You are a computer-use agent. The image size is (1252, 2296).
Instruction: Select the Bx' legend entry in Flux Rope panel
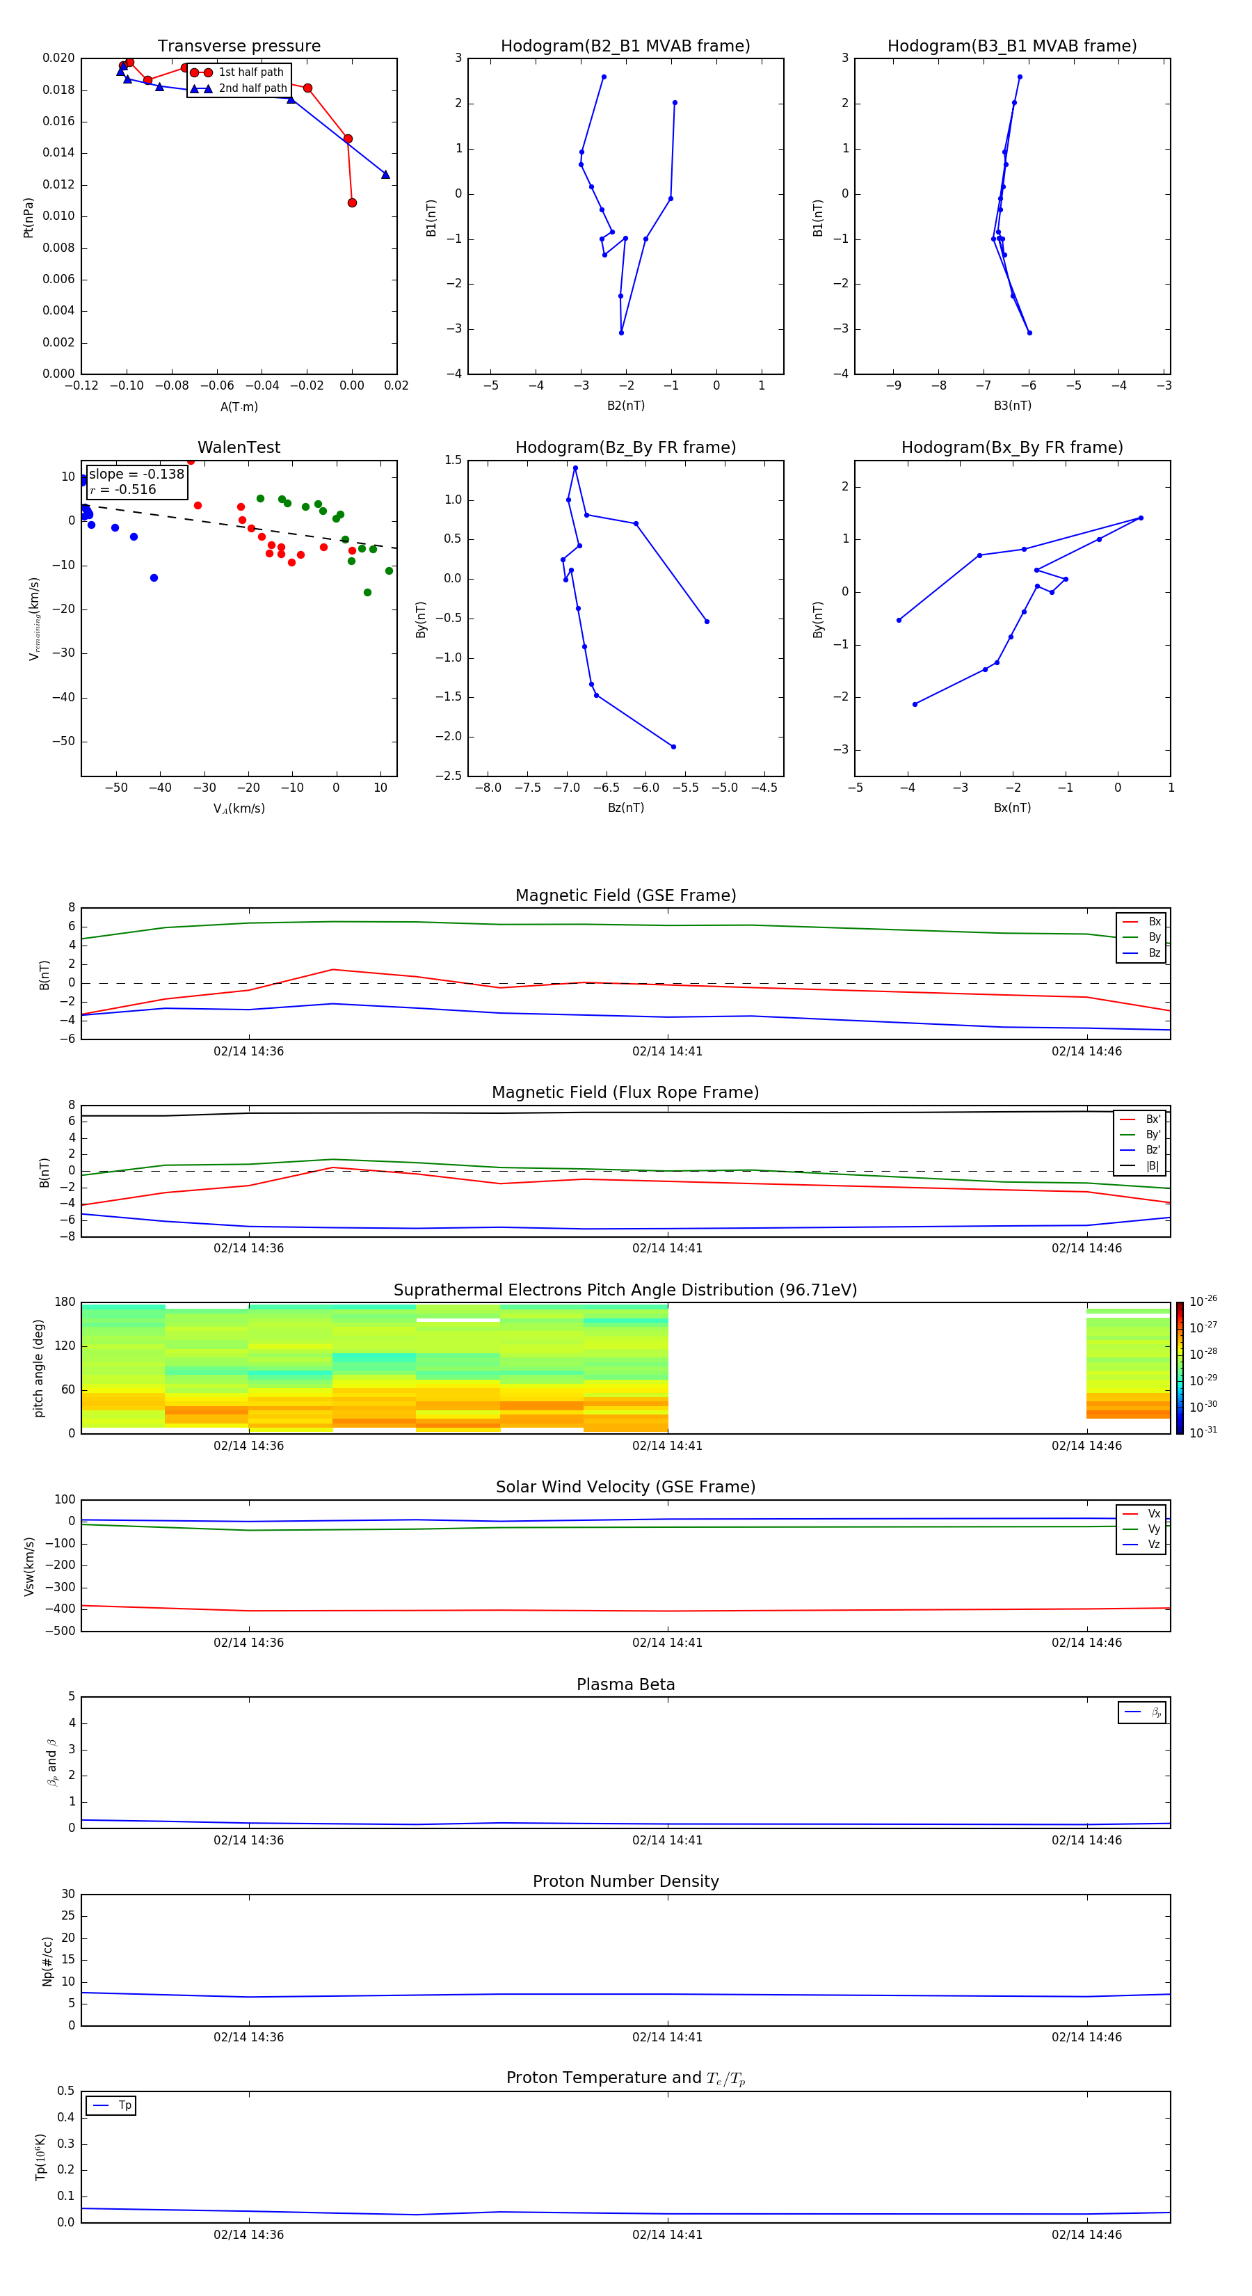1140,1119
